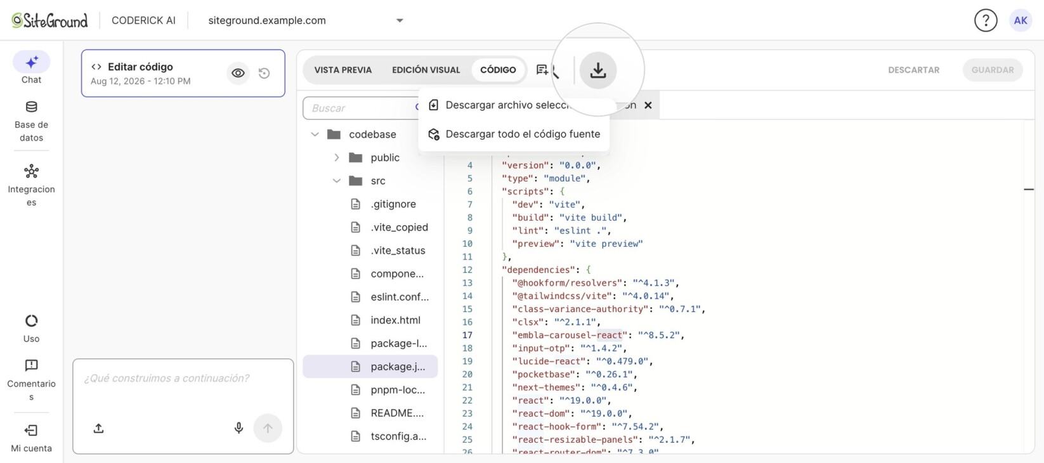The height and width of the screenshot is (463, 1044).
Task: Click the upload icon in chat box
Action: click(98, 429)
